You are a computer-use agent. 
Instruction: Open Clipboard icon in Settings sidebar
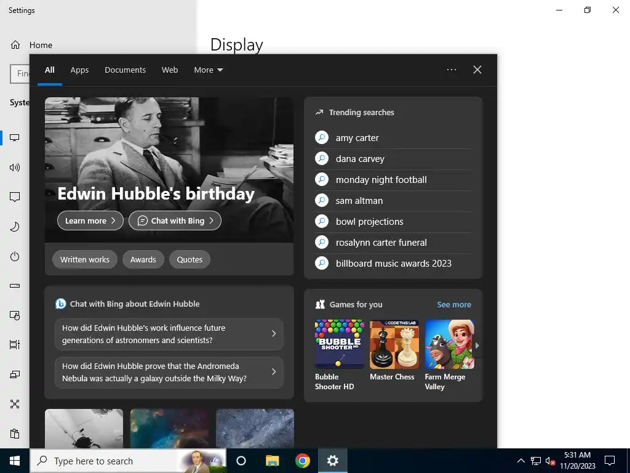click(15, 434)
